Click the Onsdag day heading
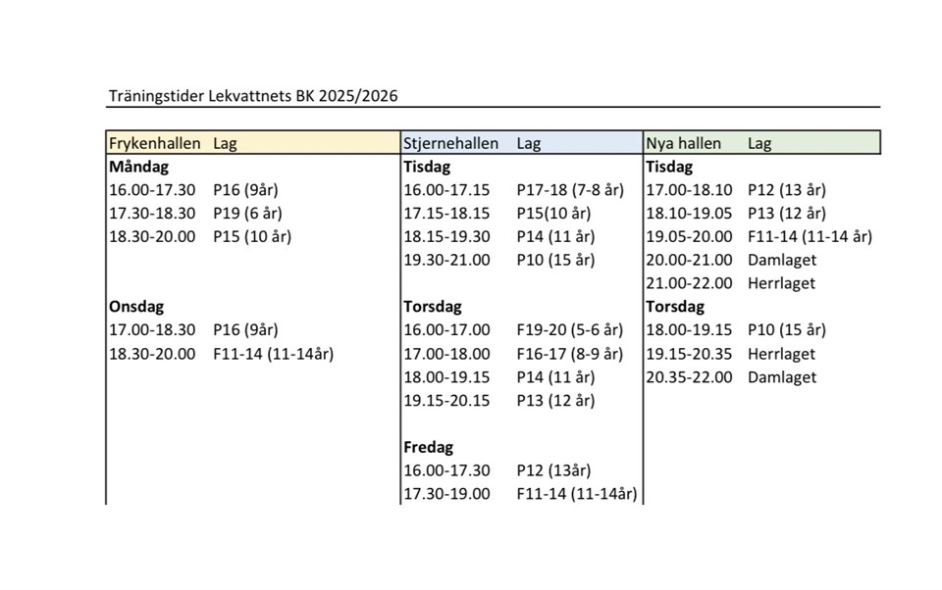The width and height of the screenshot is (942, 590). coord(137,307)
